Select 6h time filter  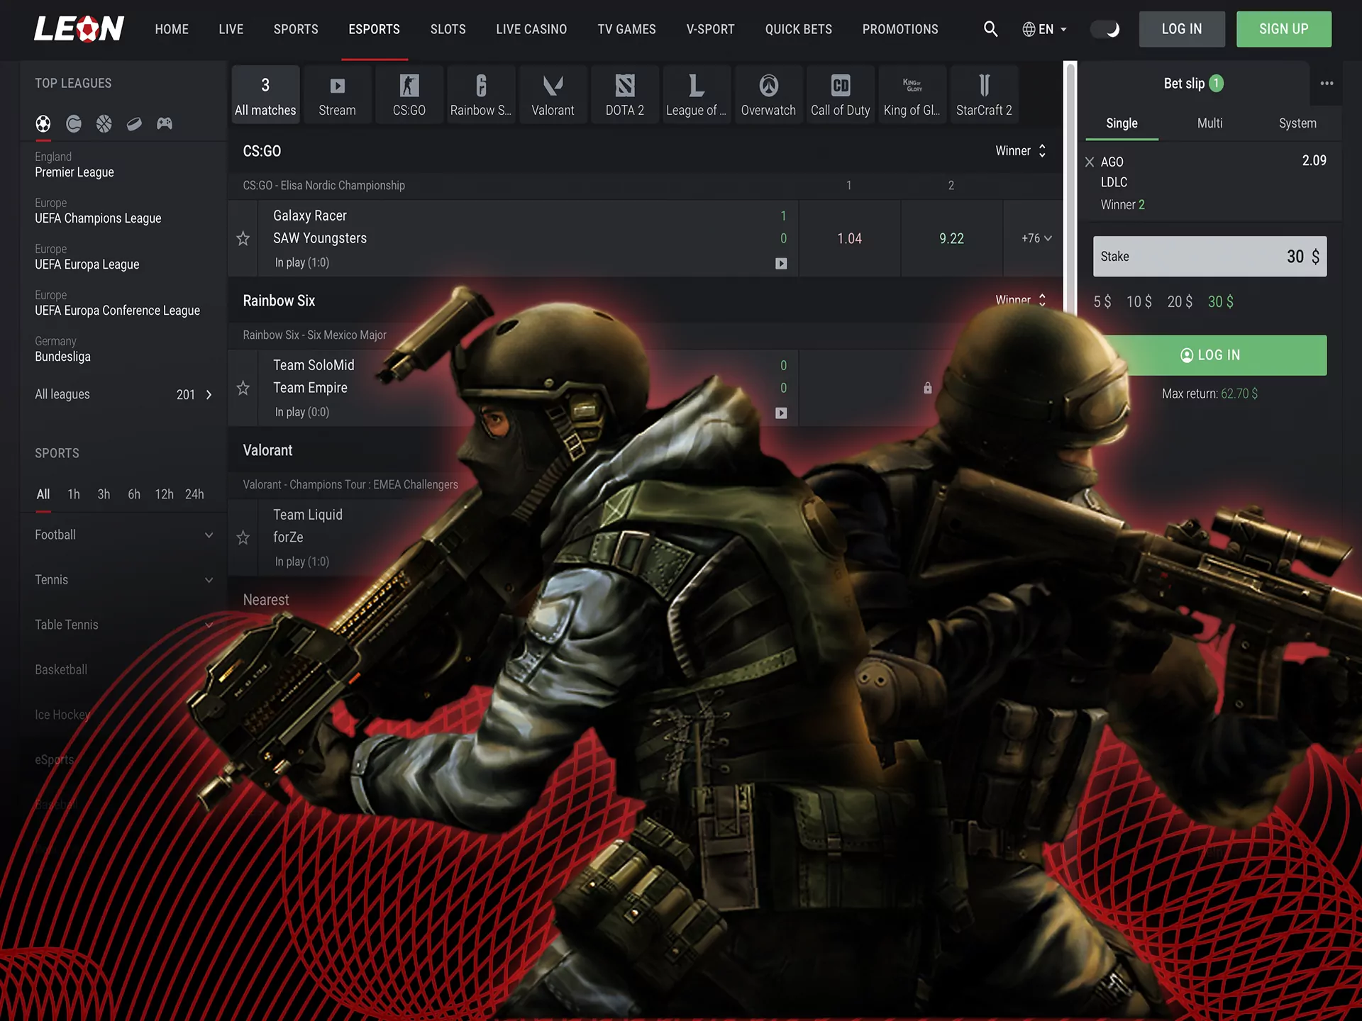134,494
